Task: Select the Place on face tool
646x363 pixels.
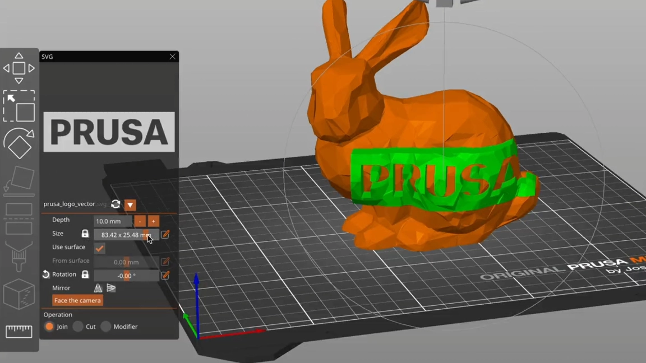Action: coord(19,180)
